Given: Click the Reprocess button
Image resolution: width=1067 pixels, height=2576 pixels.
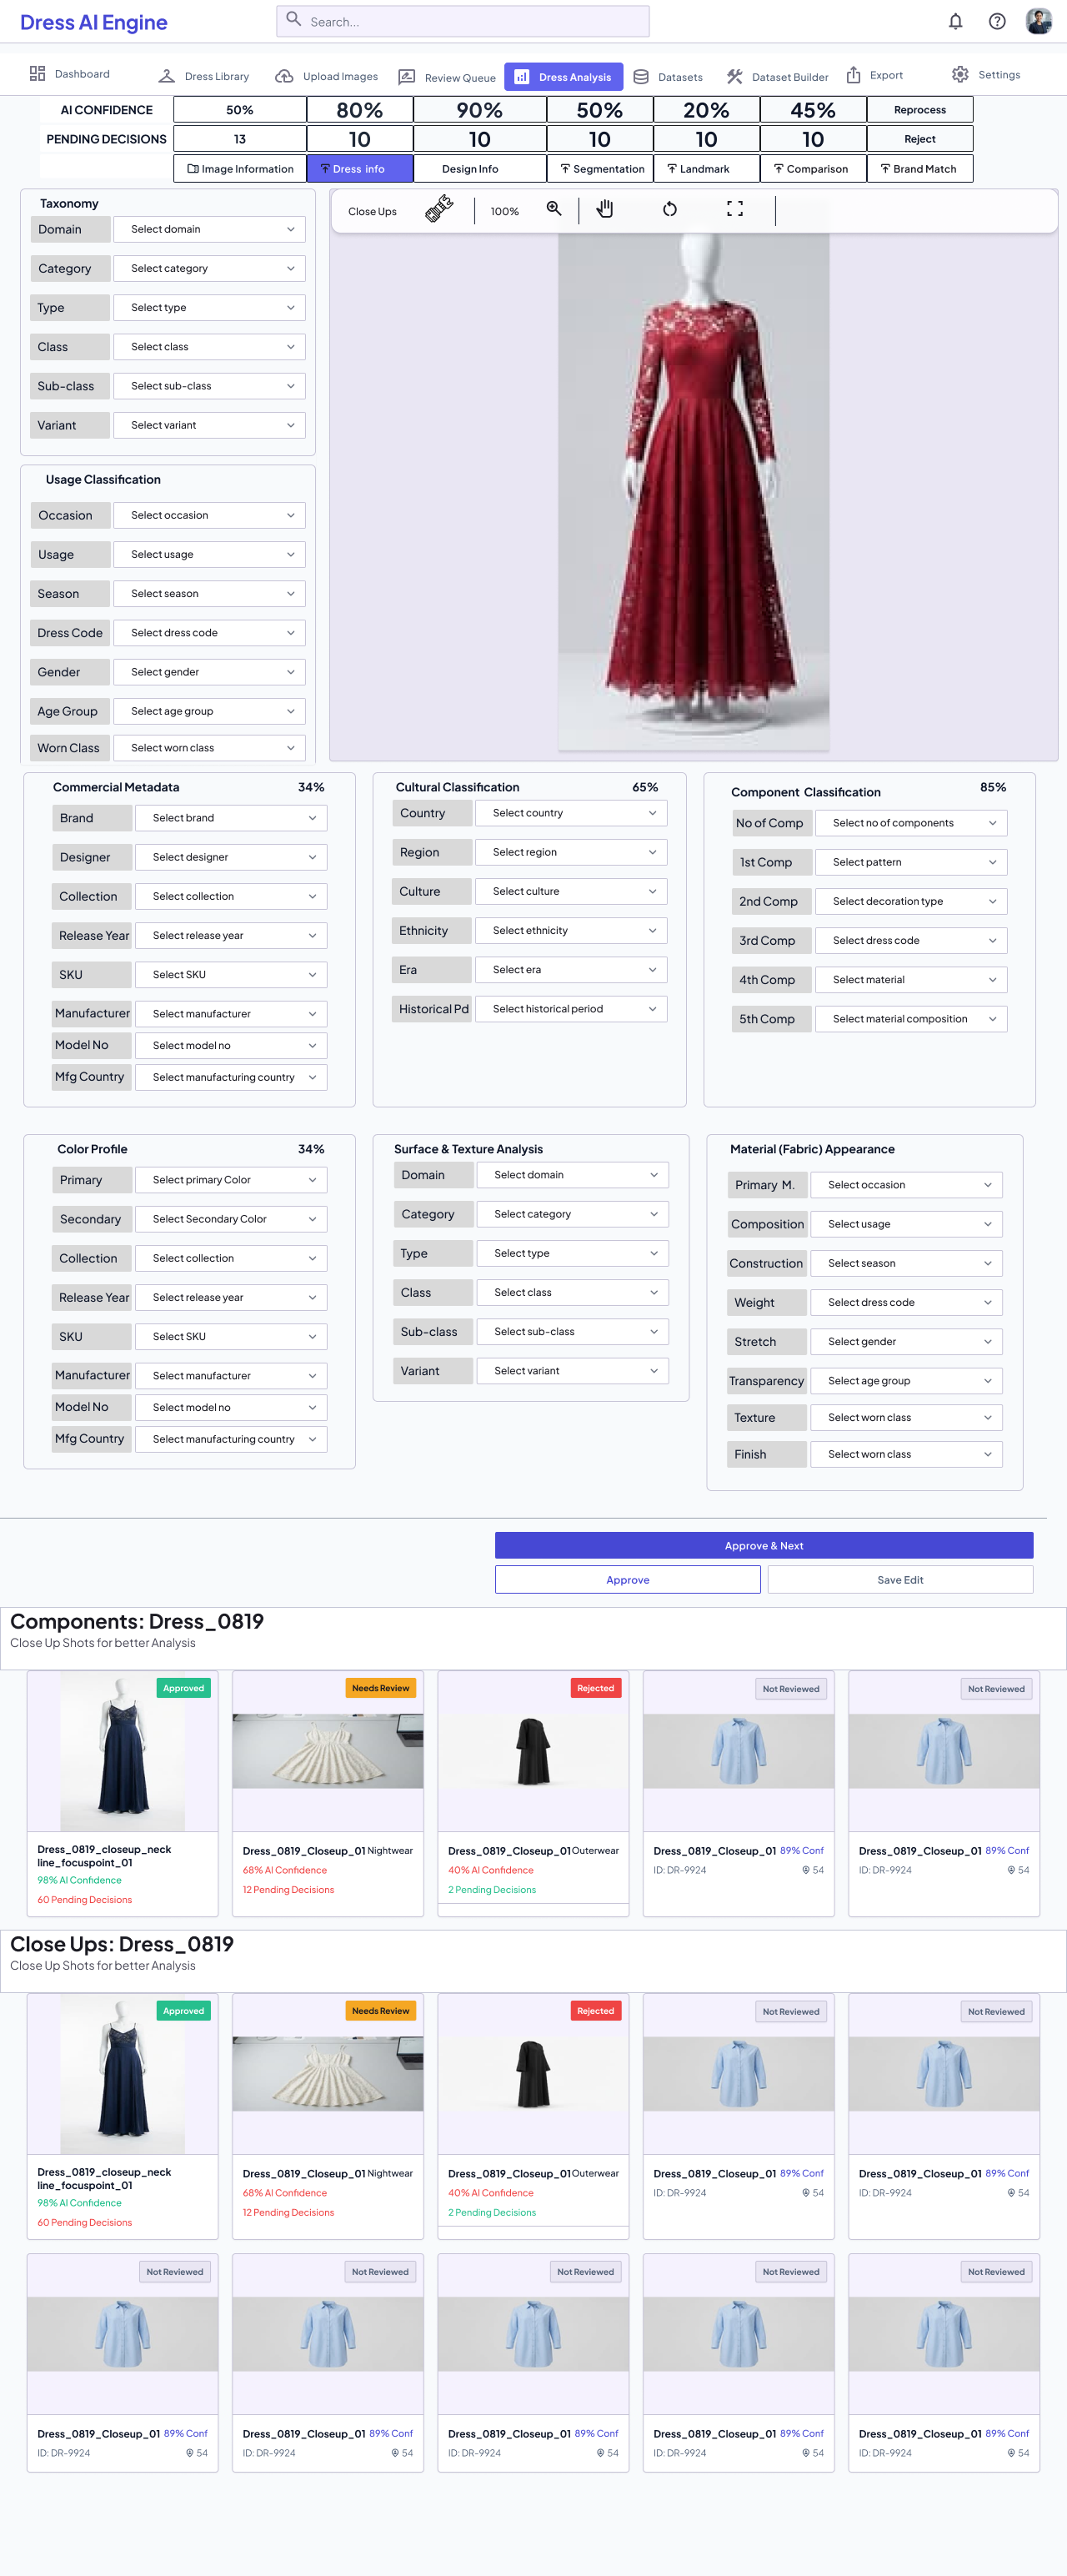Looking at the screenshot, I should pos(920,110).
